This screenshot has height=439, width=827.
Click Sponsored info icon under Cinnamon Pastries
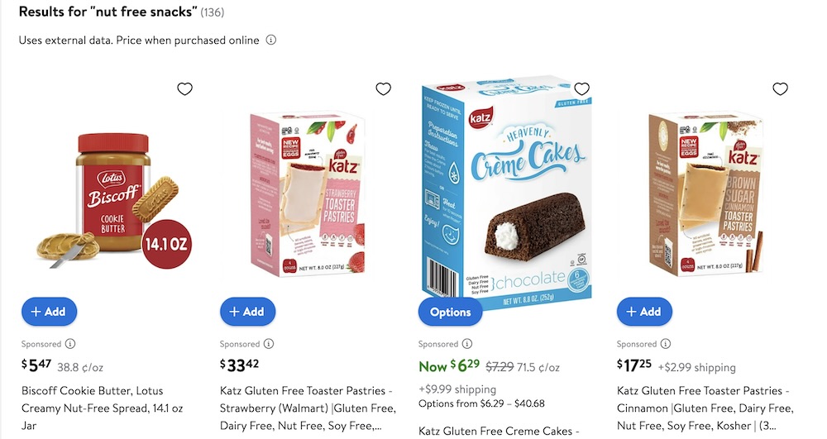(666, 344)
